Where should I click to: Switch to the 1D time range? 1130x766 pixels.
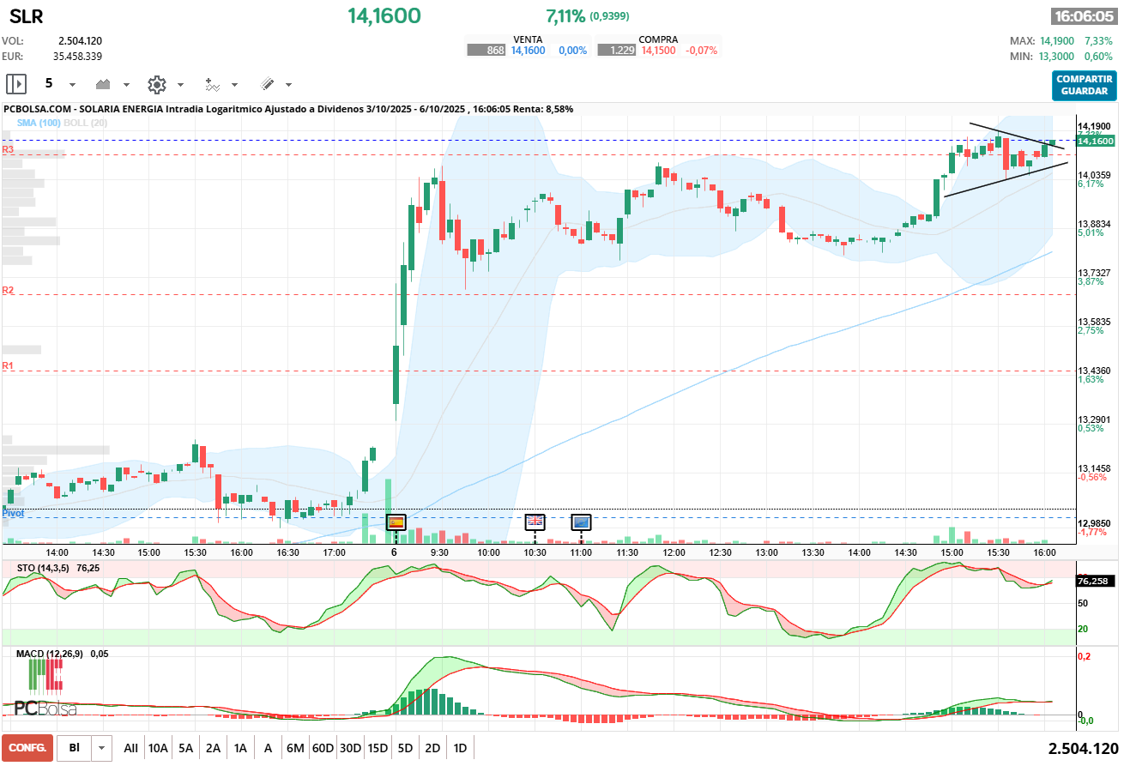460,748
